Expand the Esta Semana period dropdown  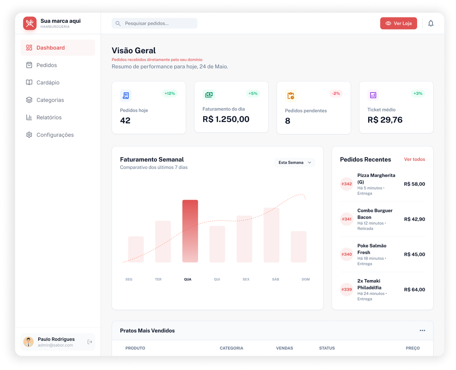tap(295, 163)
